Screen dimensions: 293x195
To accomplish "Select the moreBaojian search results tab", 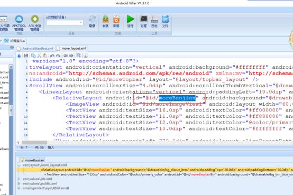I will click(x=32, y=160).
